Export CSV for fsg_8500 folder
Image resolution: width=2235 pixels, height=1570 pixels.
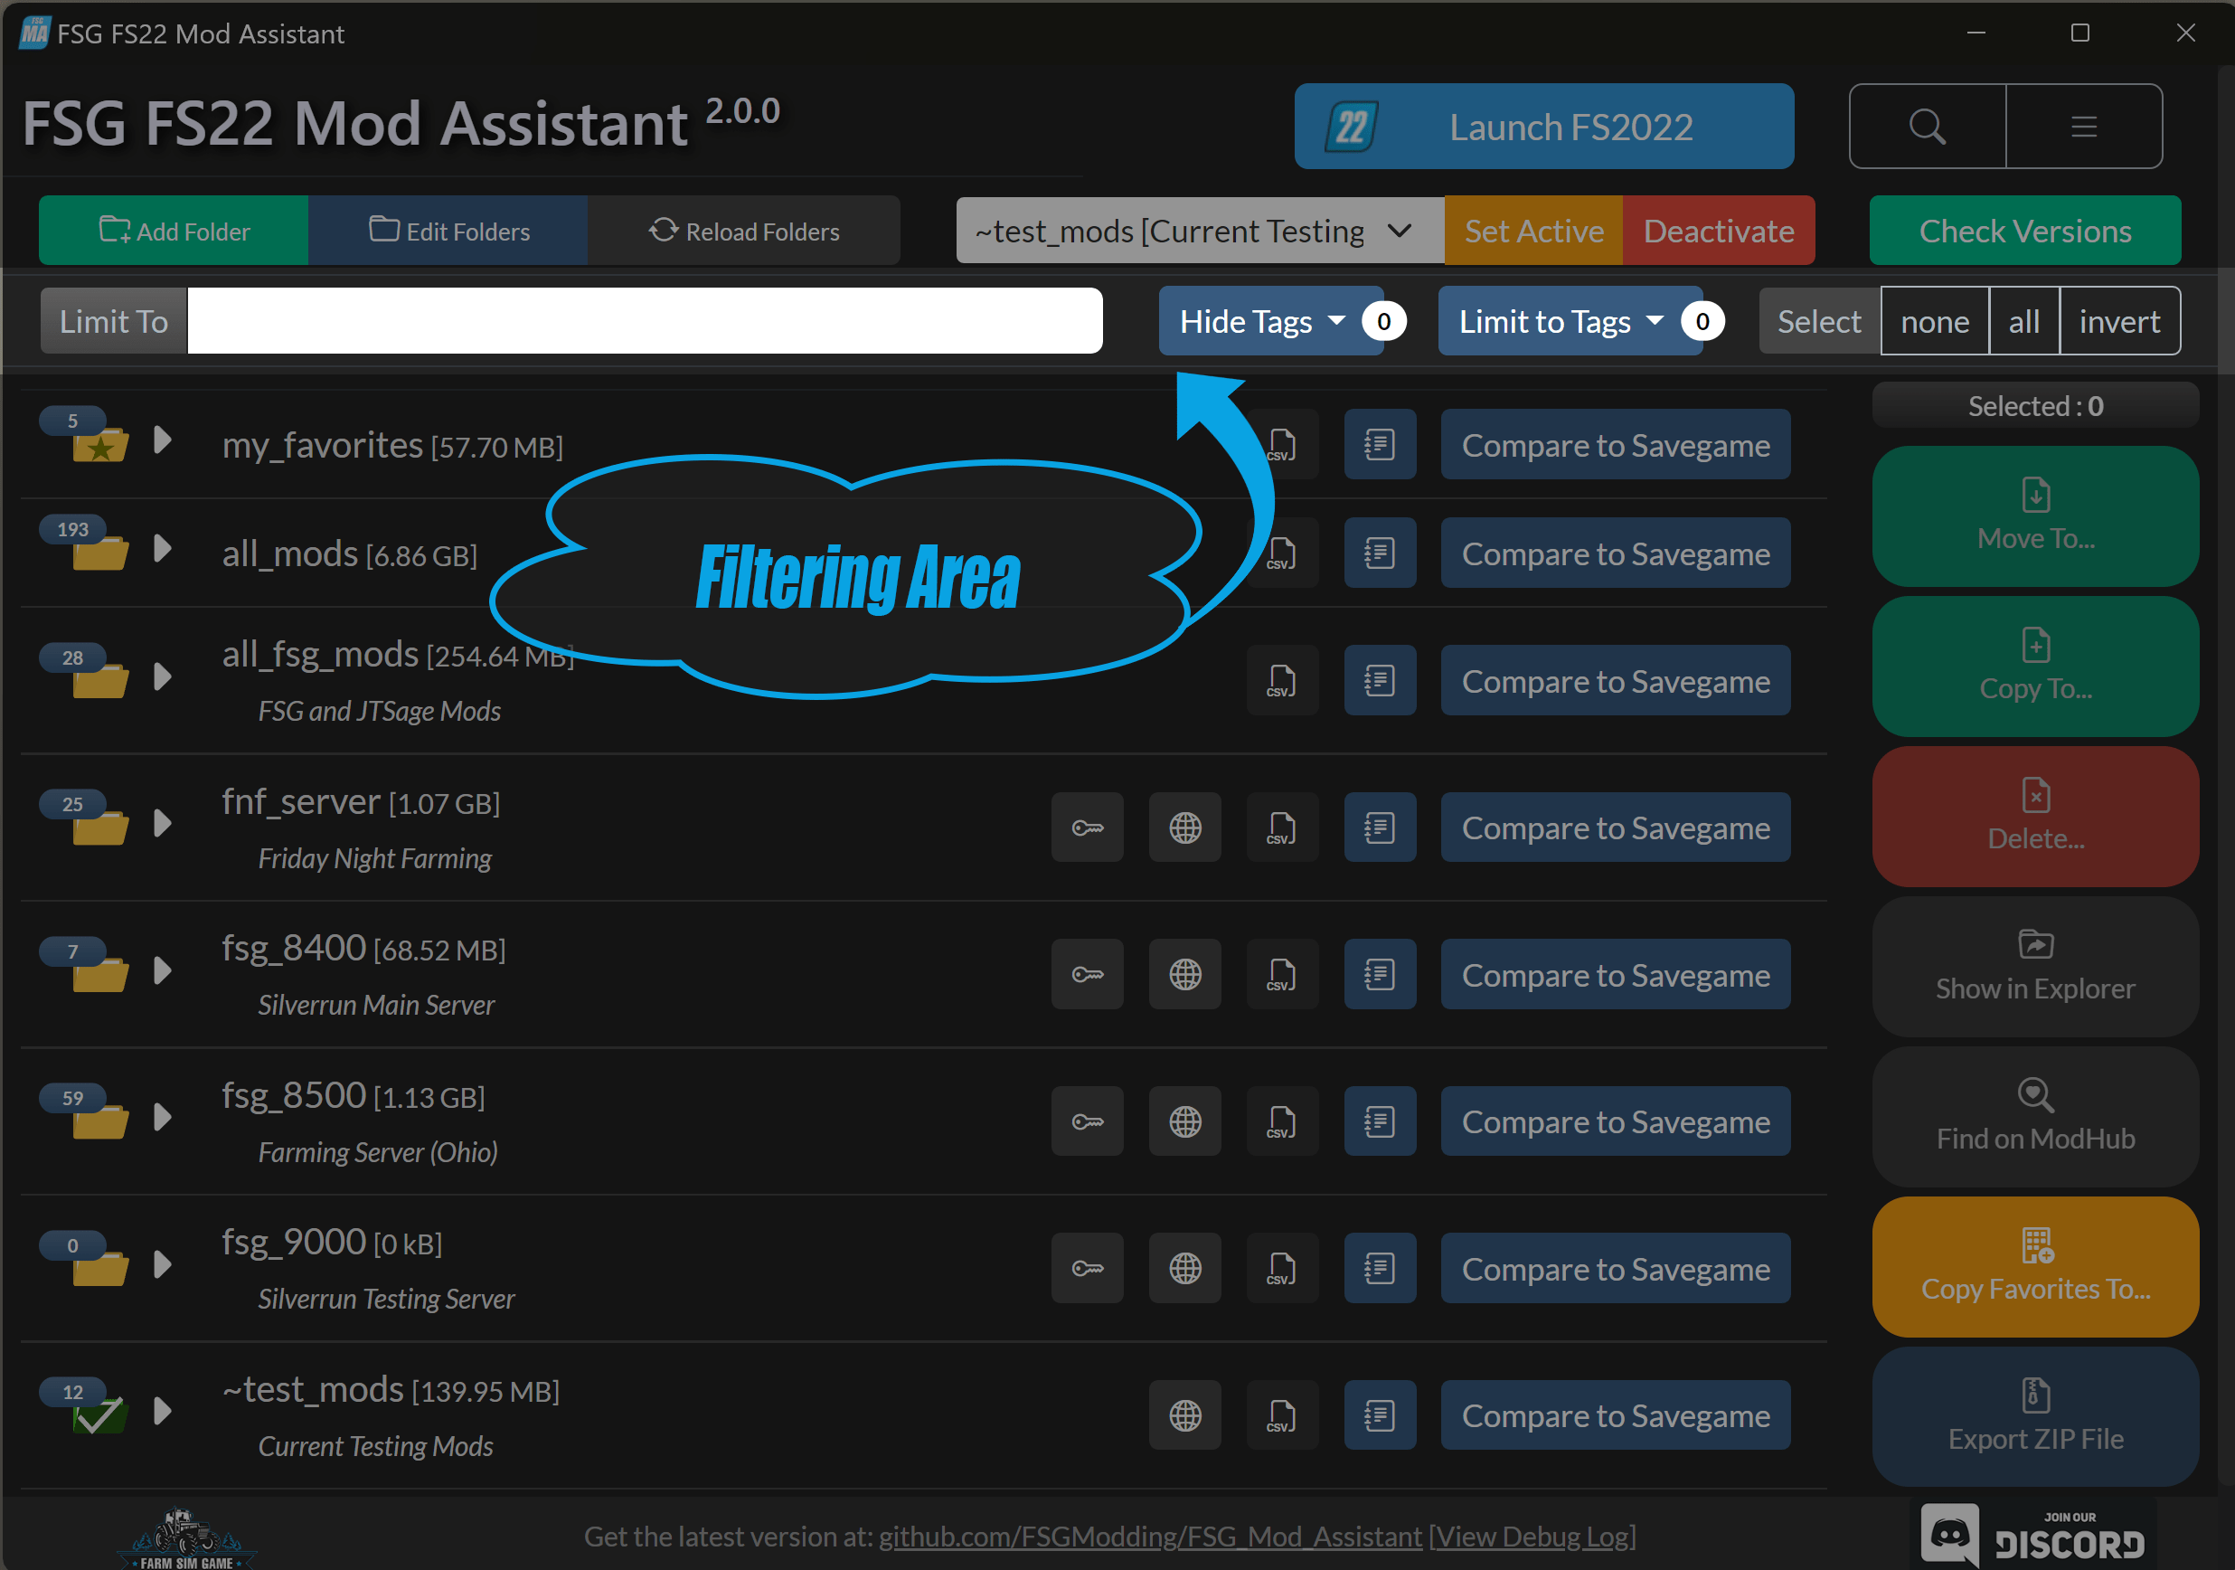click(1281, 1122)
